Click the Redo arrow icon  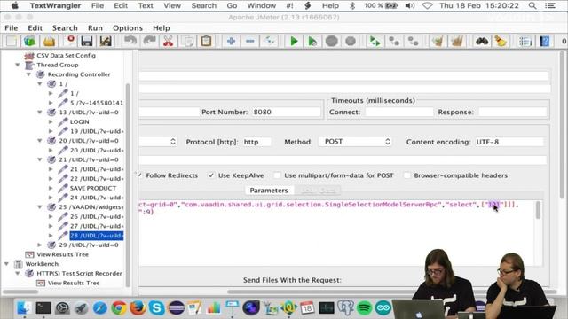click(x=149, y=42)
